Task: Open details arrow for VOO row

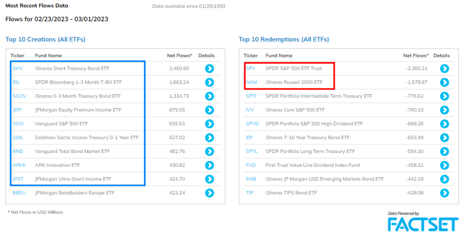Action: click(209, 124)
